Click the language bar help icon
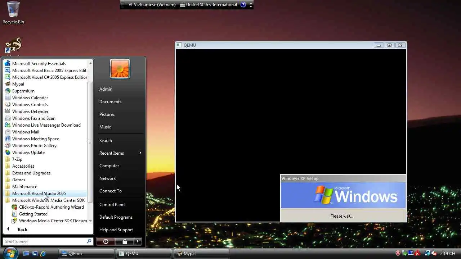461x259 pixels. 243,5
